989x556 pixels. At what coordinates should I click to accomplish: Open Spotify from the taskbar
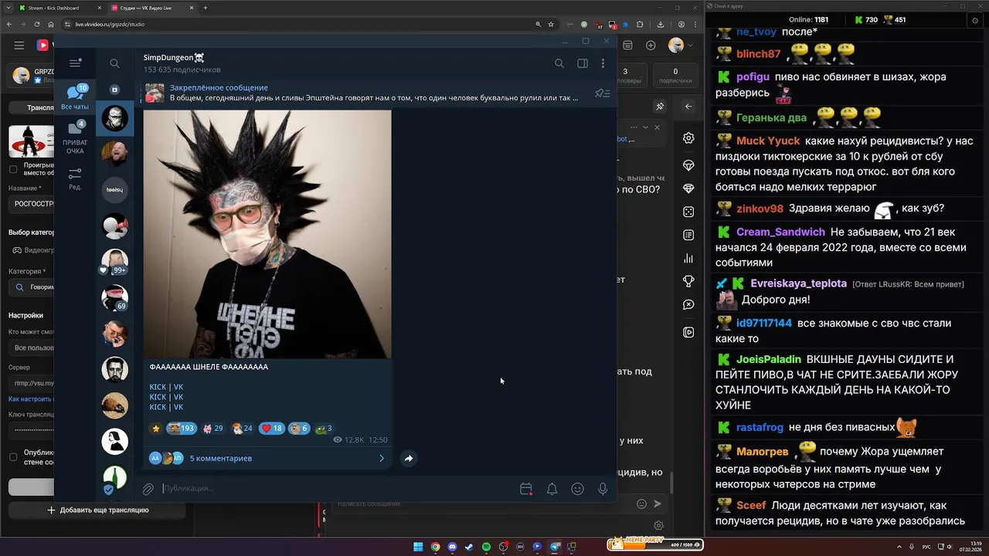(486, 547)
